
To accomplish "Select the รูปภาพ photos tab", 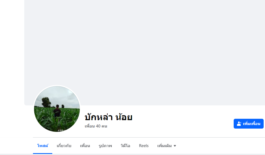I will (x=105, y=146).
